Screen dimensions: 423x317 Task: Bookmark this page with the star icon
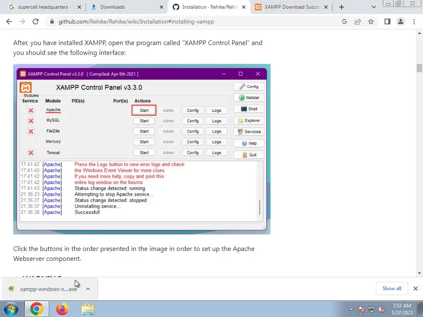[371, 21]
